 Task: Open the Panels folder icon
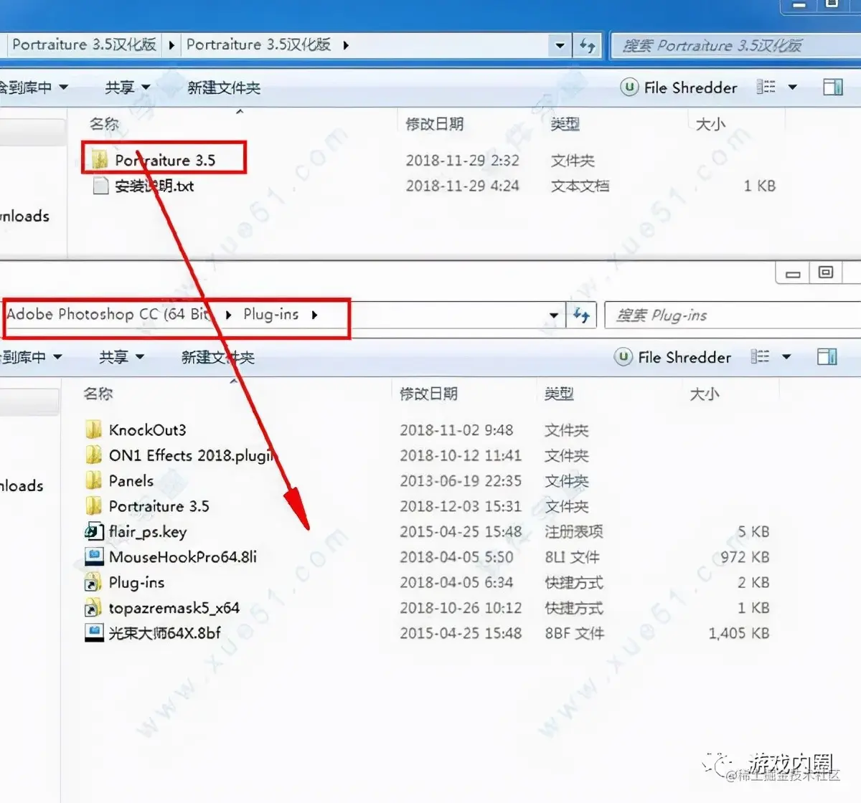(93, 481)
